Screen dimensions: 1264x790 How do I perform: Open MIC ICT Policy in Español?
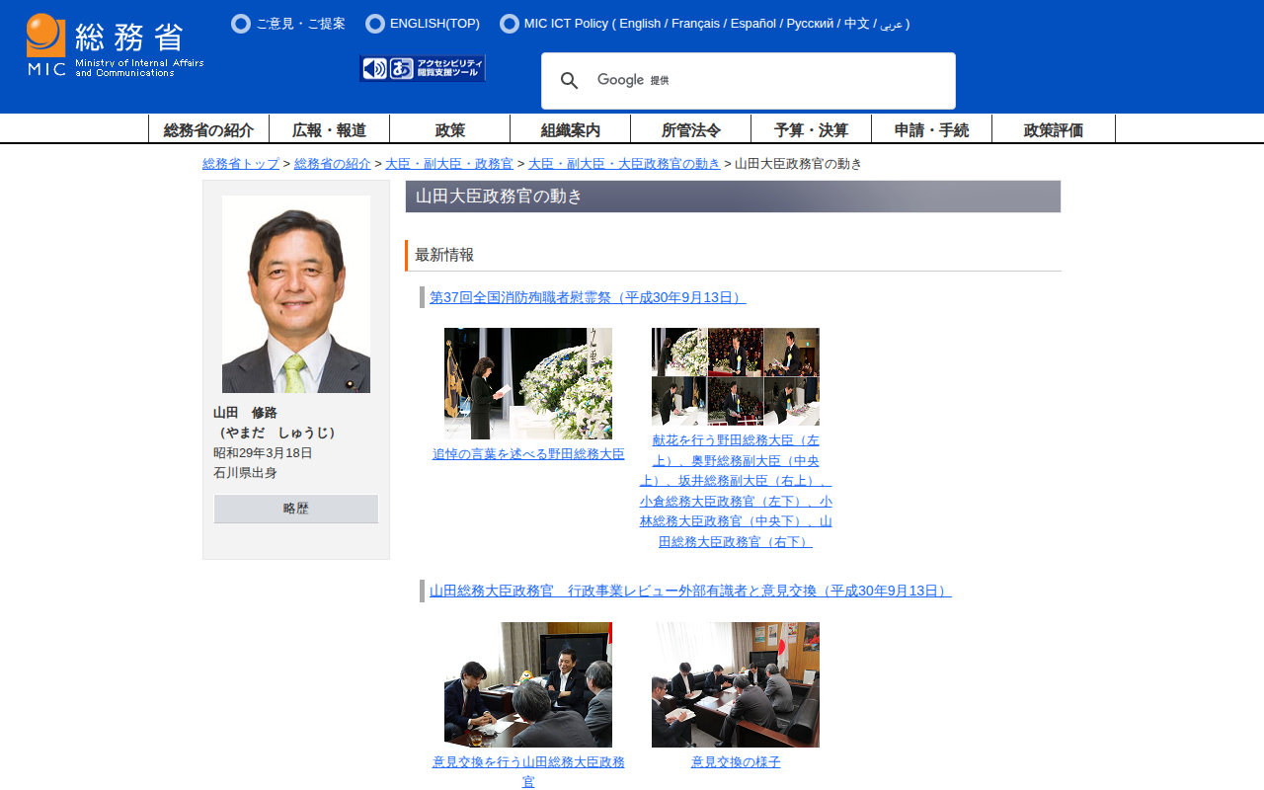point(753,24)
